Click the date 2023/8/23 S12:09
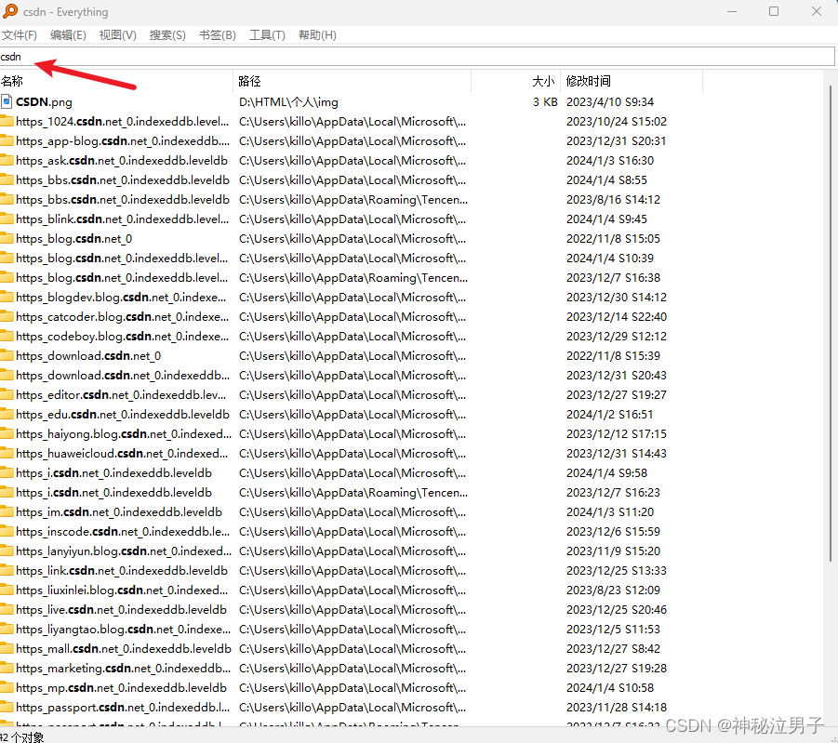 (x=613, y=590)
